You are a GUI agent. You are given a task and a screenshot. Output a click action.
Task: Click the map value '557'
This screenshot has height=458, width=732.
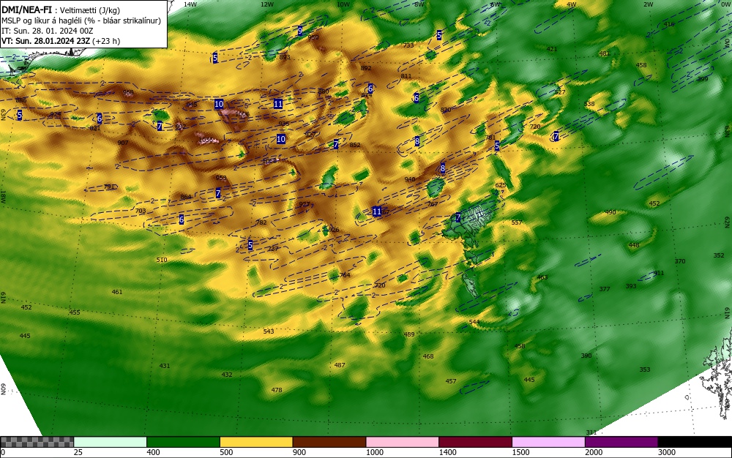point(516,222)
